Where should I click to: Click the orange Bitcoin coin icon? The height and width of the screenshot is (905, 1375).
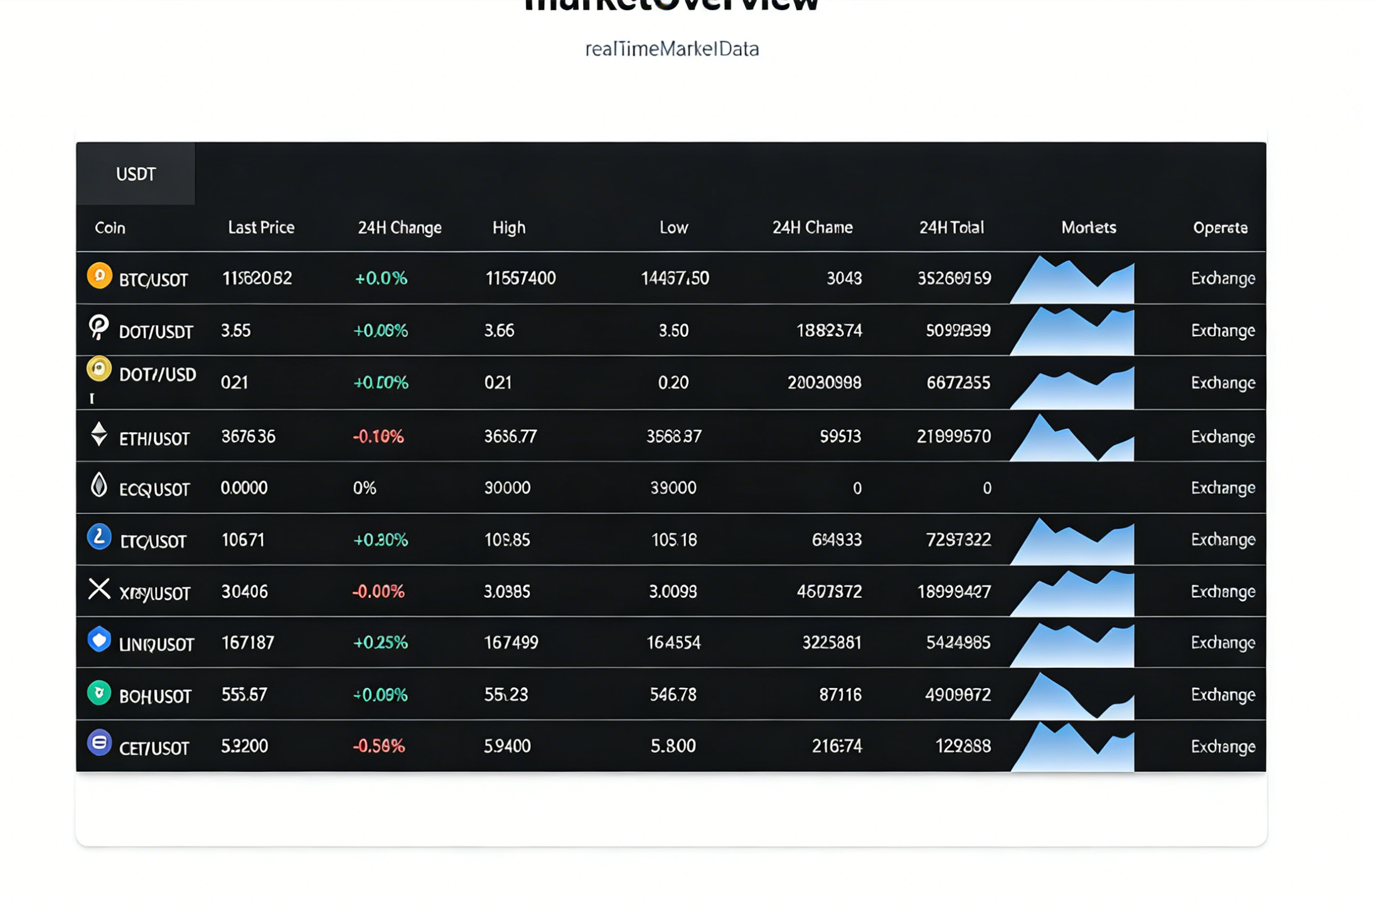[x=99, y=276]
